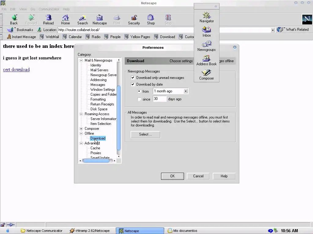313x234 pixels.
Task: Open People from personal toolbar
Action: (x=112, y=37)
